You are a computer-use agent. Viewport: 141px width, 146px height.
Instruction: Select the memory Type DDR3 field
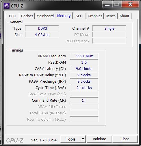click(x=42, y=28)
